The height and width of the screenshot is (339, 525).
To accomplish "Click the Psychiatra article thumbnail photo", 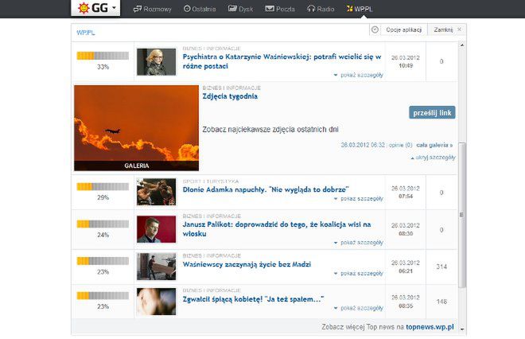I will pyautogui.click(x=157, y=62).
